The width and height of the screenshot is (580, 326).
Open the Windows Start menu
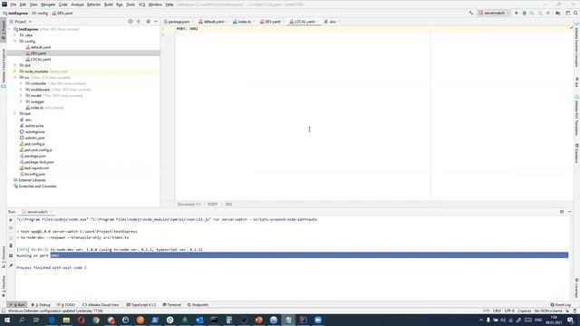pyautogui.click(x=7, y=320)
